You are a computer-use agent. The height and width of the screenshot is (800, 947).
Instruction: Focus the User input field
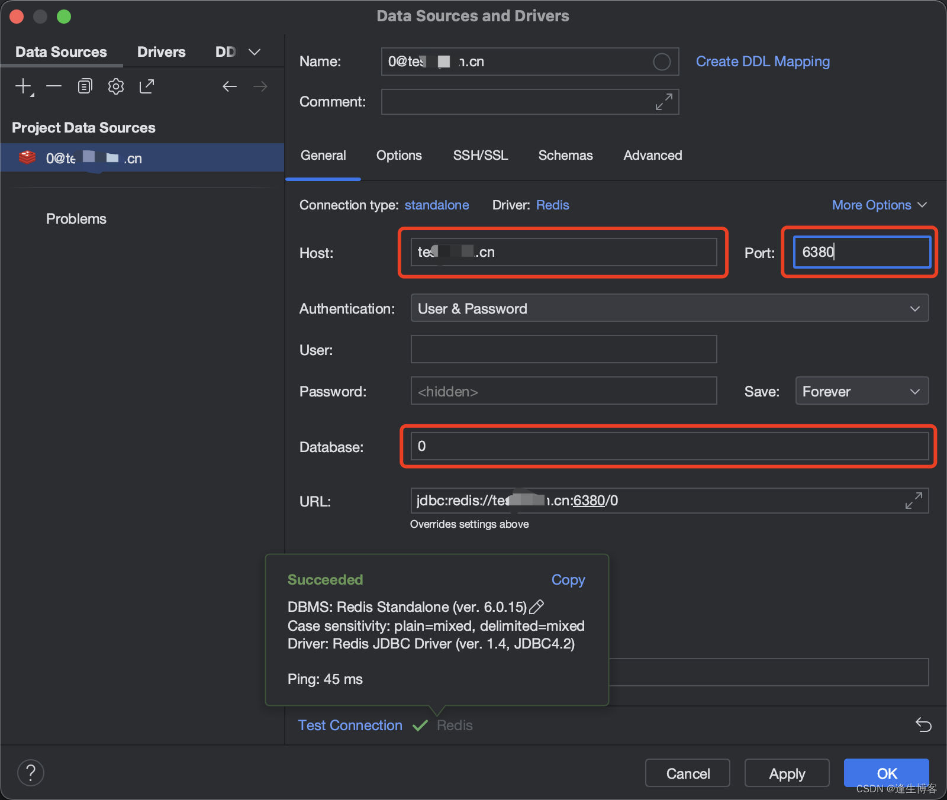[564, 349]
